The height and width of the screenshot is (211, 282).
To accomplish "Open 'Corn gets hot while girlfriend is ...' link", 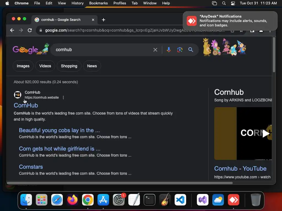I will 60,149.
